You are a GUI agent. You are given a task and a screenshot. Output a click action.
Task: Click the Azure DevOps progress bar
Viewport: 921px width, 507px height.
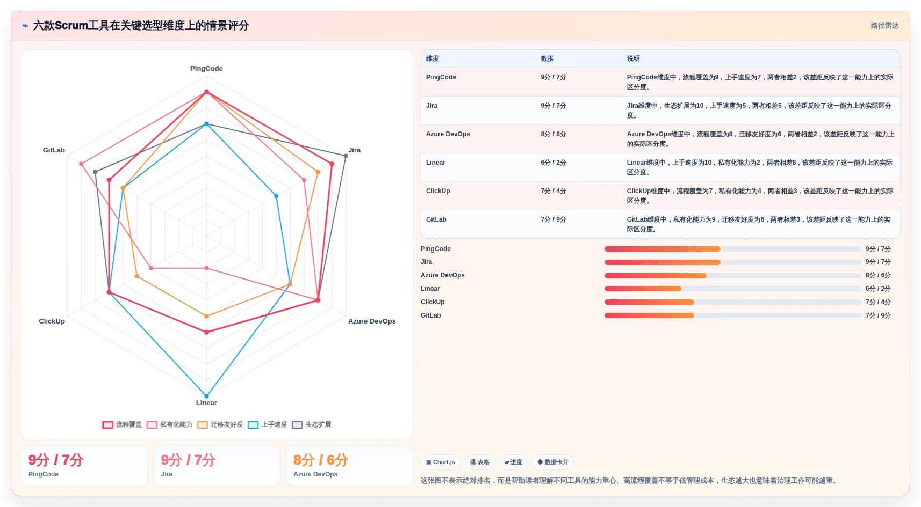coord(732,276)
